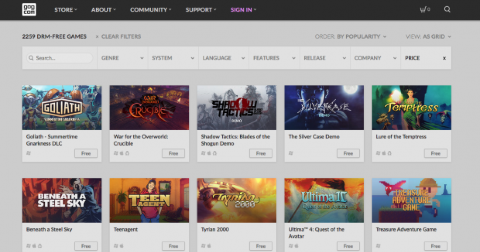
Task: Open the Shadow Tactics cover thumbnail
Action: [x=237, y=108]
